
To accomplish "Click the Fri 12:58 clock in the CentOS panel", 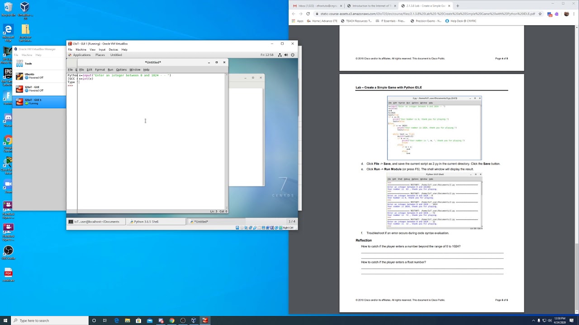I will pos(267,55).
